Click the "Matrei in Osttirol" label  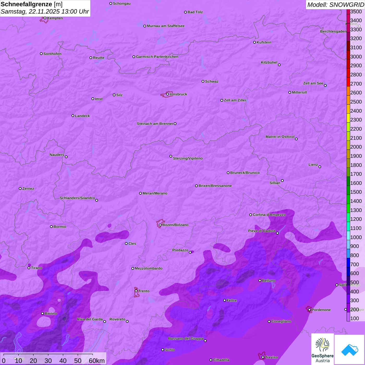click(280, 137)
